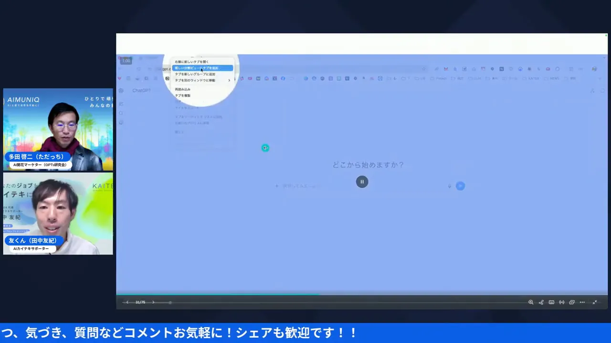This screenshot has width=611, height=343.
Task: Toggle the on-screen keyboard display icon
Action: pos(551,302)
